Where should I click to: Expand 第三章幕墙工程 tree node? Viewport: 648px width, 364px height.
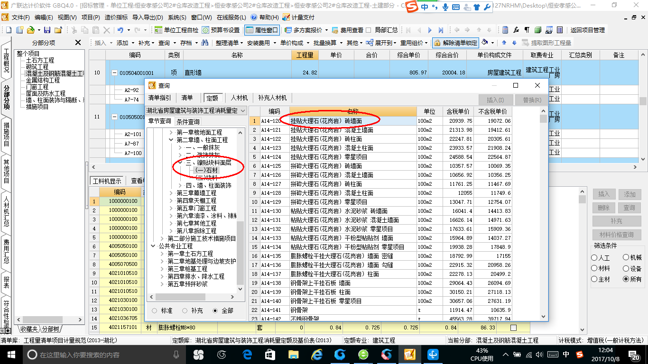point(171,193)
